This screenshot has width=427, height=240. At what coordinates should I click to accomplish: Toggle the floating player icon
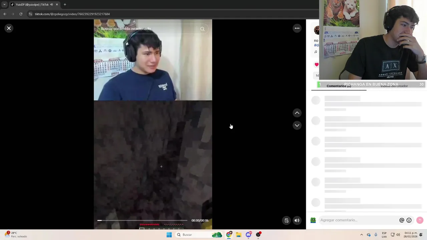pyautogui.click(x=287, y=220)
